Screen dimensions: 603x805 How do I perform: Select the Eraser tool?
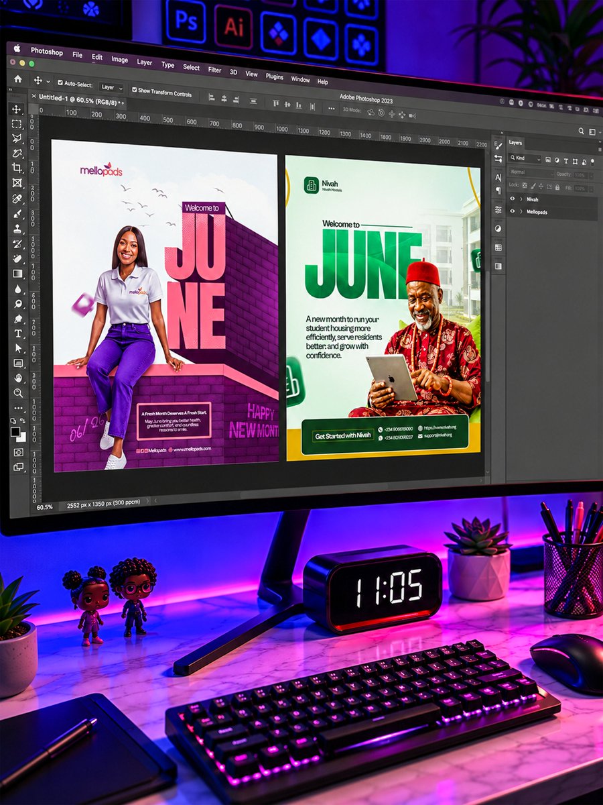pyautogui.click(x=17, y=259)
